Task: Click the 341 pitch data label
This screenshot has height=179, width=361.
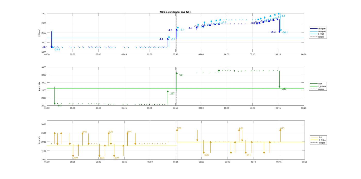Action: tap(181, 75)
